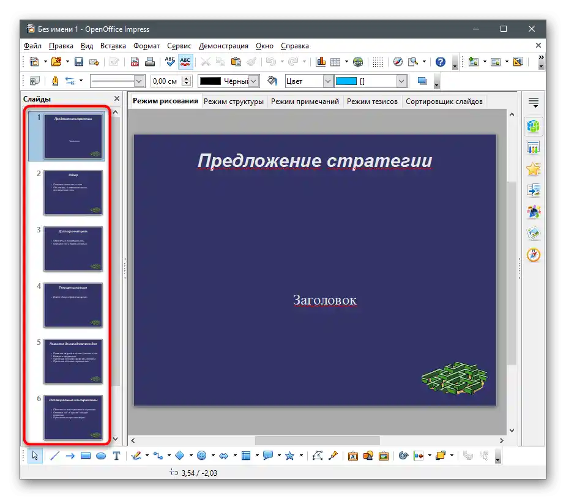Open the Демонстрация menu

[x=223, y=46]
